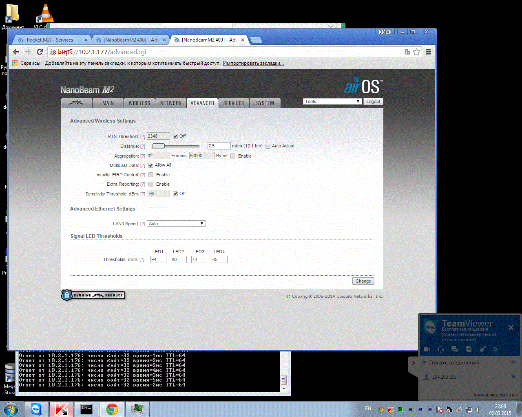Click the LED4 threshold field

click(x=219, y=259)
